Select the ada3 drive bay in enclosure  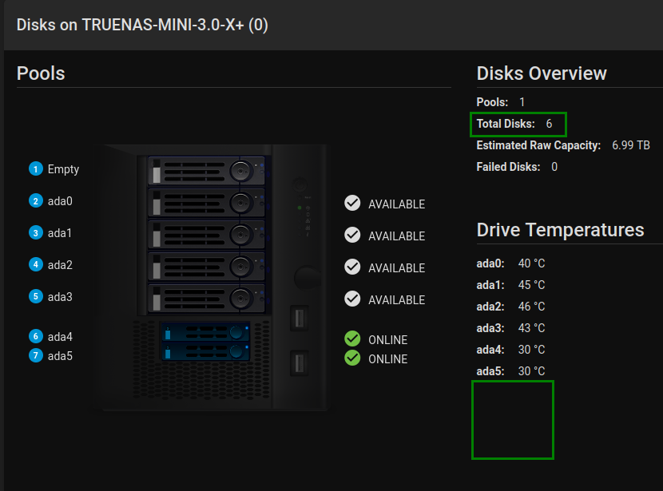[x=206, y=299]
